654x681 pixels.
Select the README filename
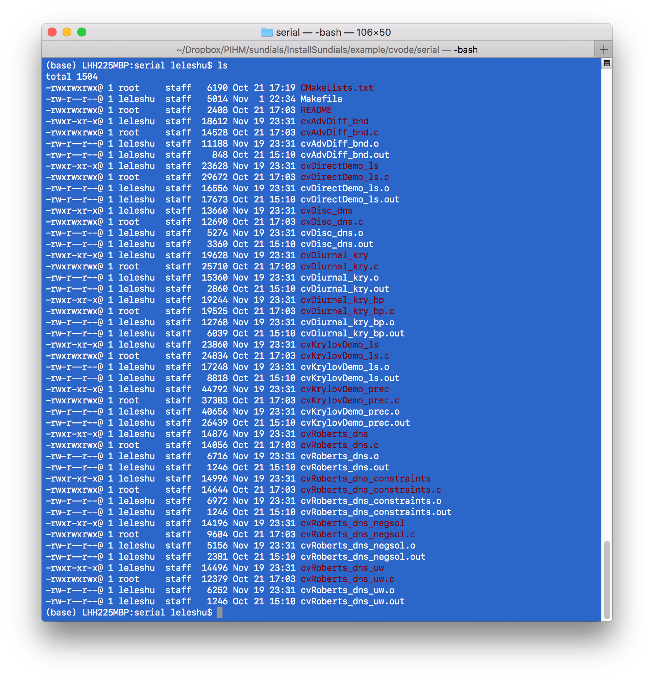click(x=317, y=110)
